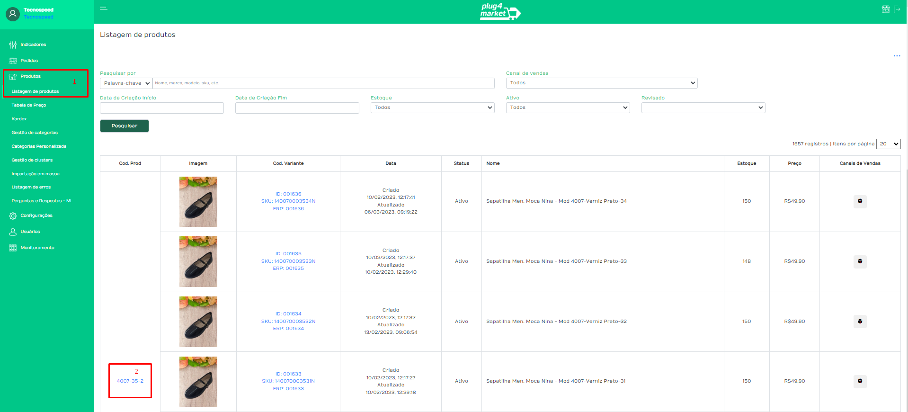Click sales channel icon for Verniz Preto-34
The image size is (908, 412).
(860, 201)
